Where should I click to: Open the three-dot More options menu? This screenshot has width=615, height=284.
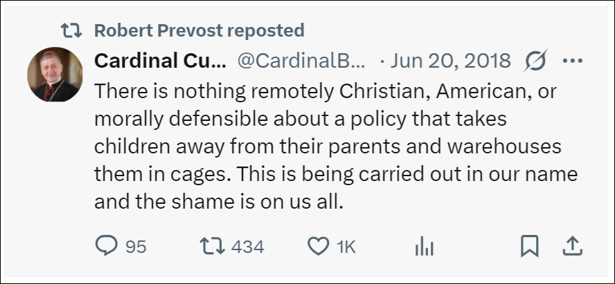tap(573, 61)
